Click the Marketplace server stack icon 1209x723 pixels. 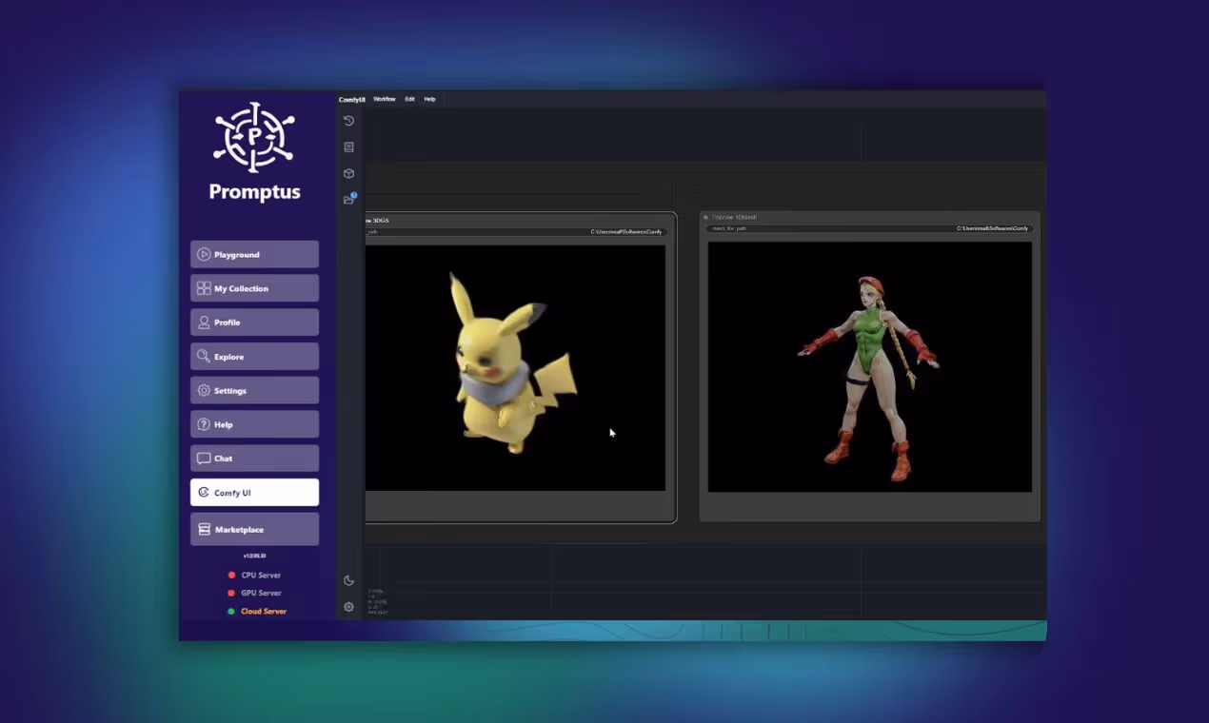click(204, 529)
